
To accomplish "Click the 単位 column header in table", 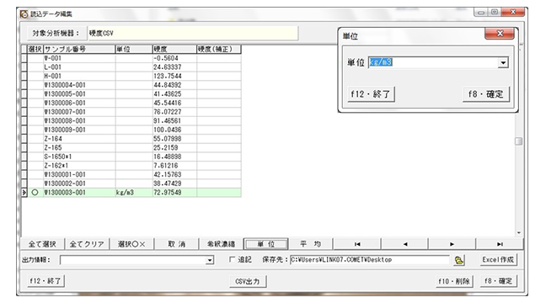I will coord(134,49).
